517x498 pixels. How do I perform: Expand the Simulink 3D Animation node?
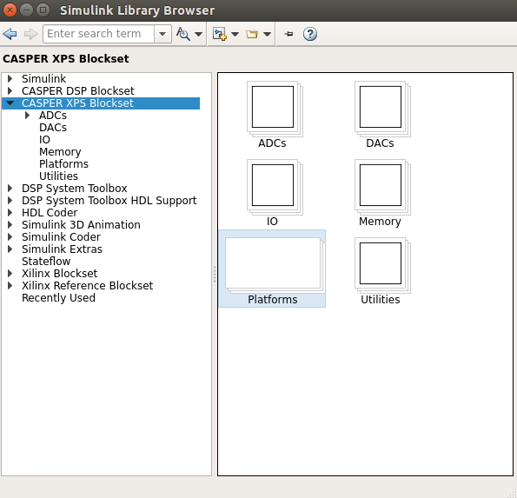[10, 224]
